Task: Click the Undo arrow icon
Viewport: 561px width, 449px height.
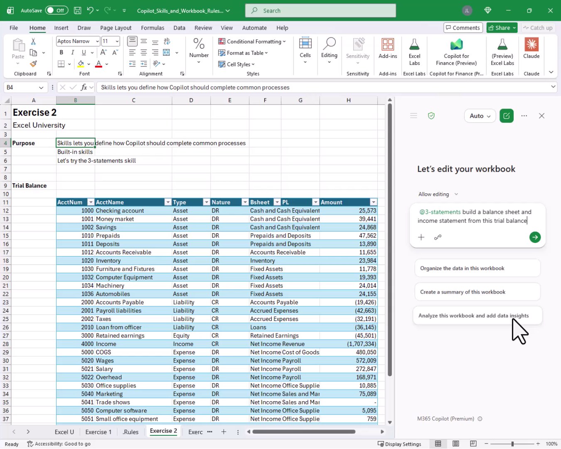Action: pos(90,10)
